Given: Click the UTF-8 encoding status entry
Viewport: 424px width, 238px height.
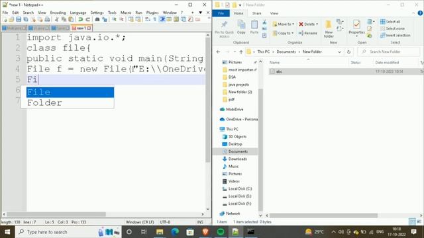Looking at the screenshot, I should coord(165,222).
